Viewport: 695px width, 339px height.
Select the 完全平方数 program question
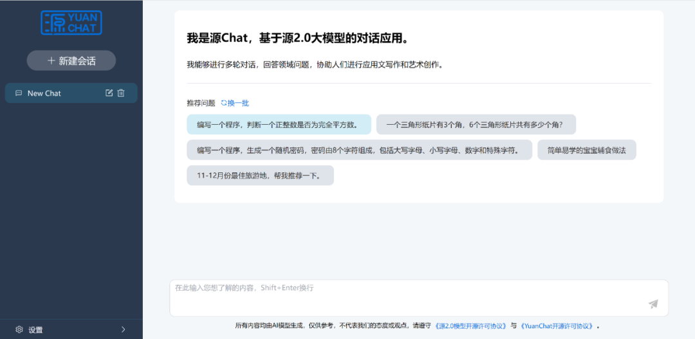click(x=279, y=125)
